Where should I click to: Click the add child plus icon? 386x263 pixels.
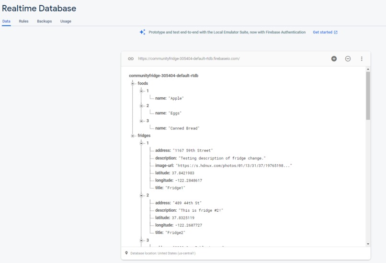click(334, 58)
